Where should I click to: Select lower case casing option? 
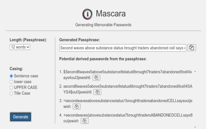[x=12, y=82]
